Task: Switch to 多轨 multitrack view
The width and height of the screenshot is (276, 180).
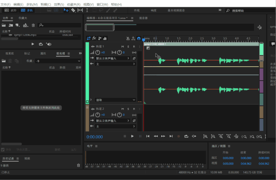Action: coord(27,10)
